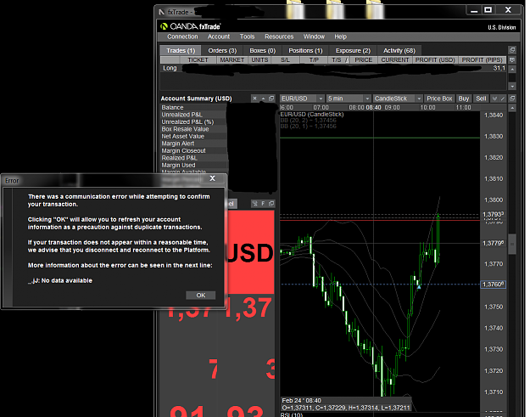
Task: Click the Margin Closeout row
Action: click(193, 150)
